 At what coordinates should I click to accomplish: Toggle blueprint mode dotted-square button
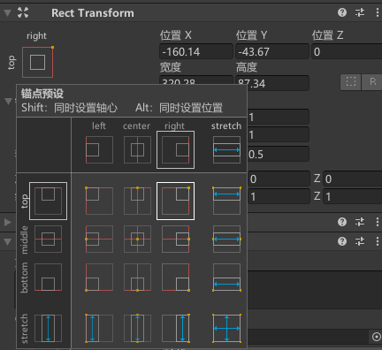coord(351,82)
